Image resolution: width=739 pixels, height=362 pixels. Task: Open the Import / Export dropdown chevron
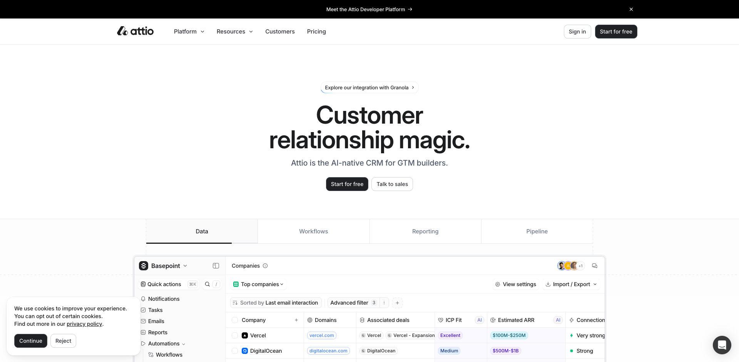pos(595,284)
